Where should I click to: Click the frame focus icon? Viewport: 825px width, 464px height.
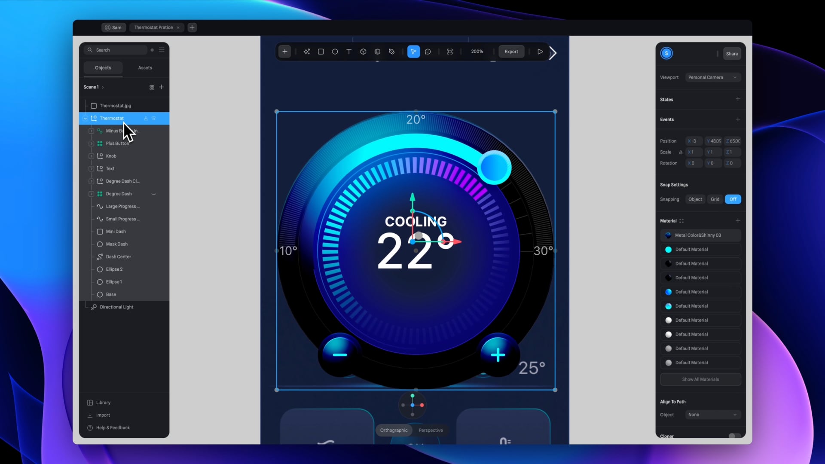[449, 52]
